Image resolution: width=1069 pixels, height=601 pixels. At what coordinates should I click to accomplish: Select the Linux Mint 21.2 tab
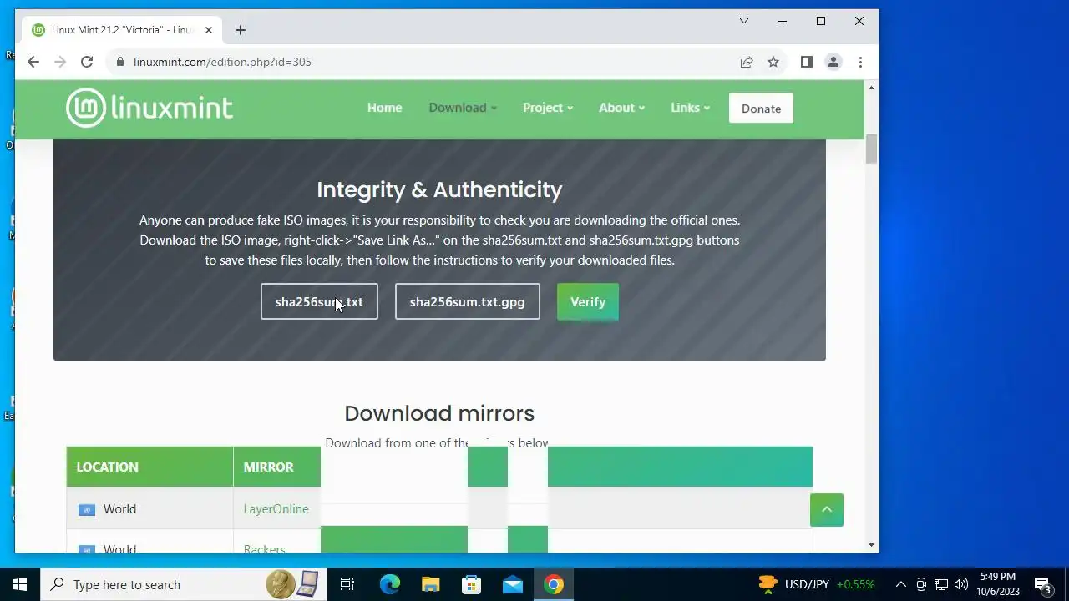122,30
